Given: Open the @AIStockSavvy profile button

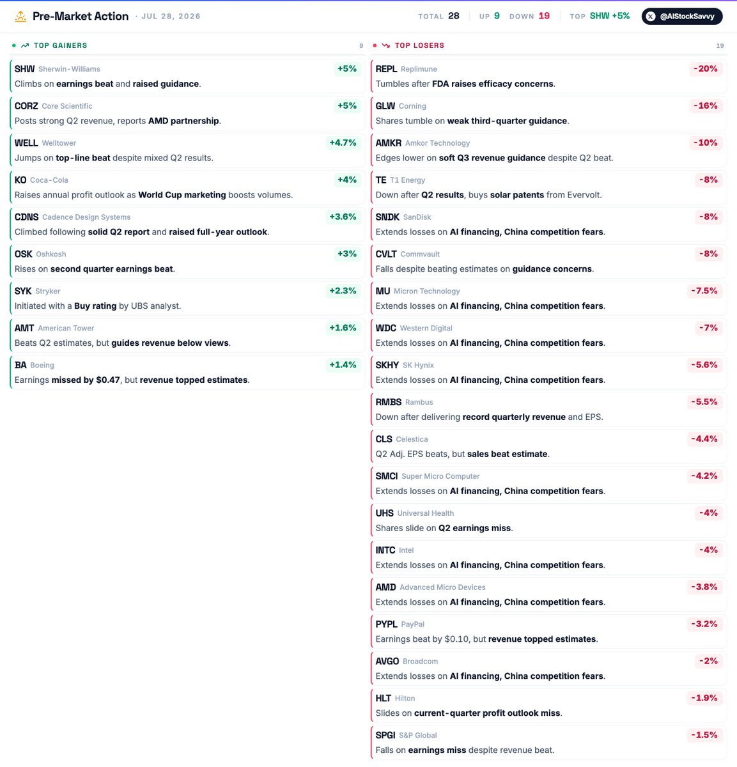Looking at the screenshot, I should [x=682, y=17].
